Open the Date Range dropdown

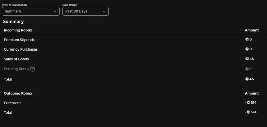point(85,11)
